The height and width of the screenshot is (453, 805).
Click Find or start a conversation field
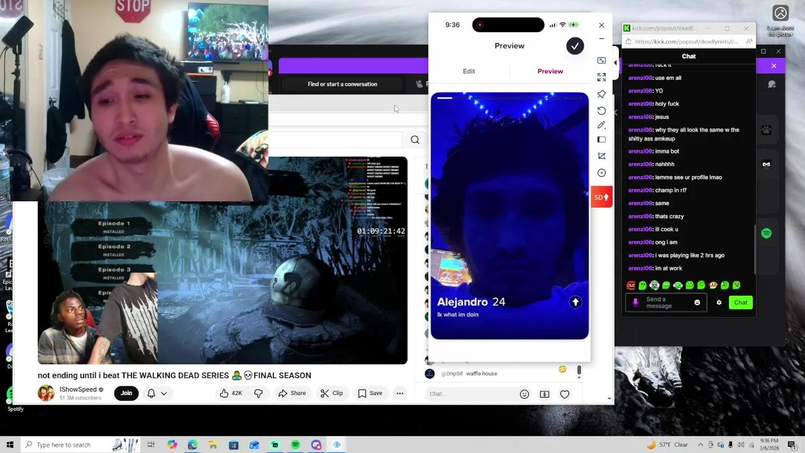tap(343, 84)
